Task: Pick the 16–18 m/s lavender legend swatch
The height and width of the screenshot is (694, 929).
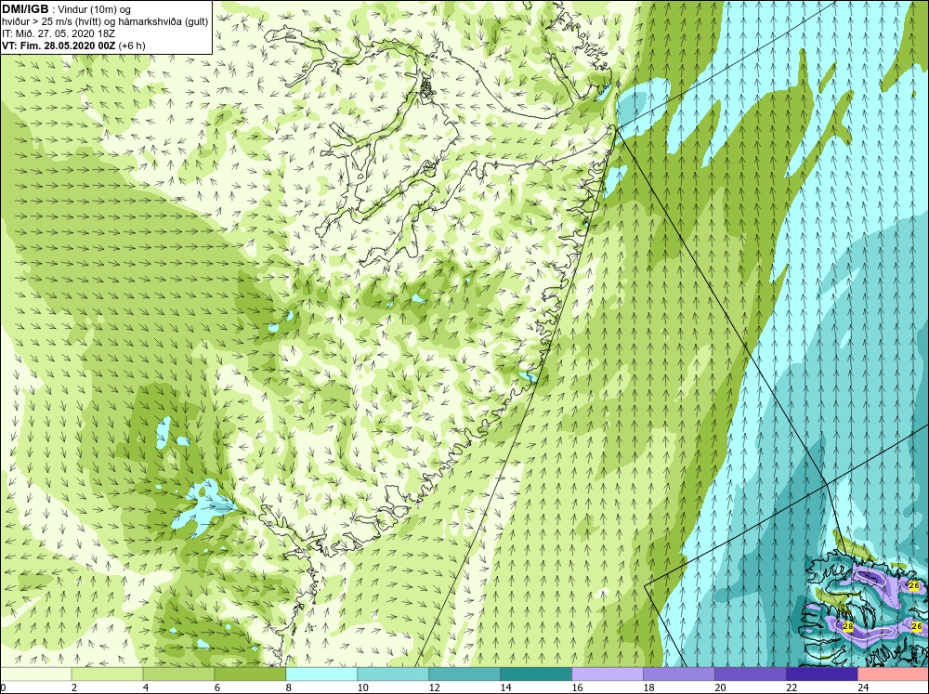Action: point(608,674)
